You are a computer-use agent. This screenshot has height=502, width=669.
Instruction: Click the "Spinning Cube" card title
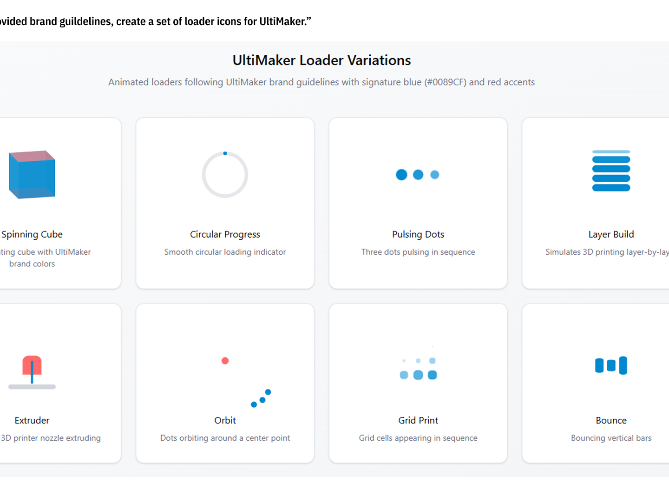pos(32,234)
